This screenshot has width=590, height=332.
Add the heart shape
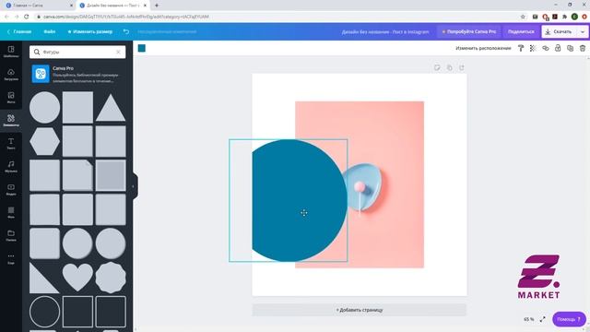pos(77,278)
